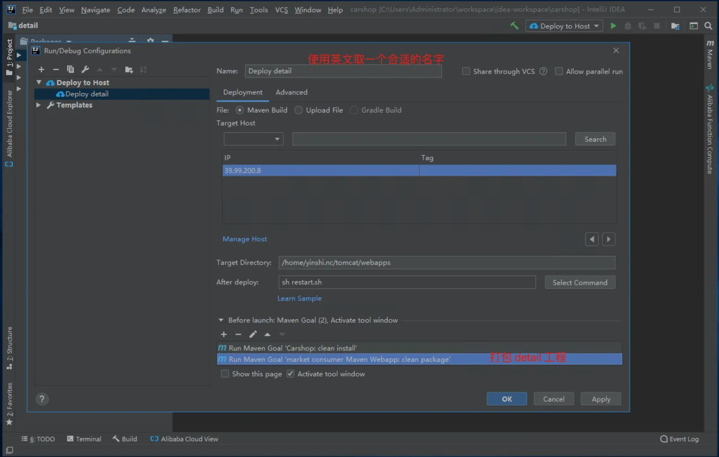Go to previous host page arrow
This screenshot has height=457, width=719.
point(592,239)
